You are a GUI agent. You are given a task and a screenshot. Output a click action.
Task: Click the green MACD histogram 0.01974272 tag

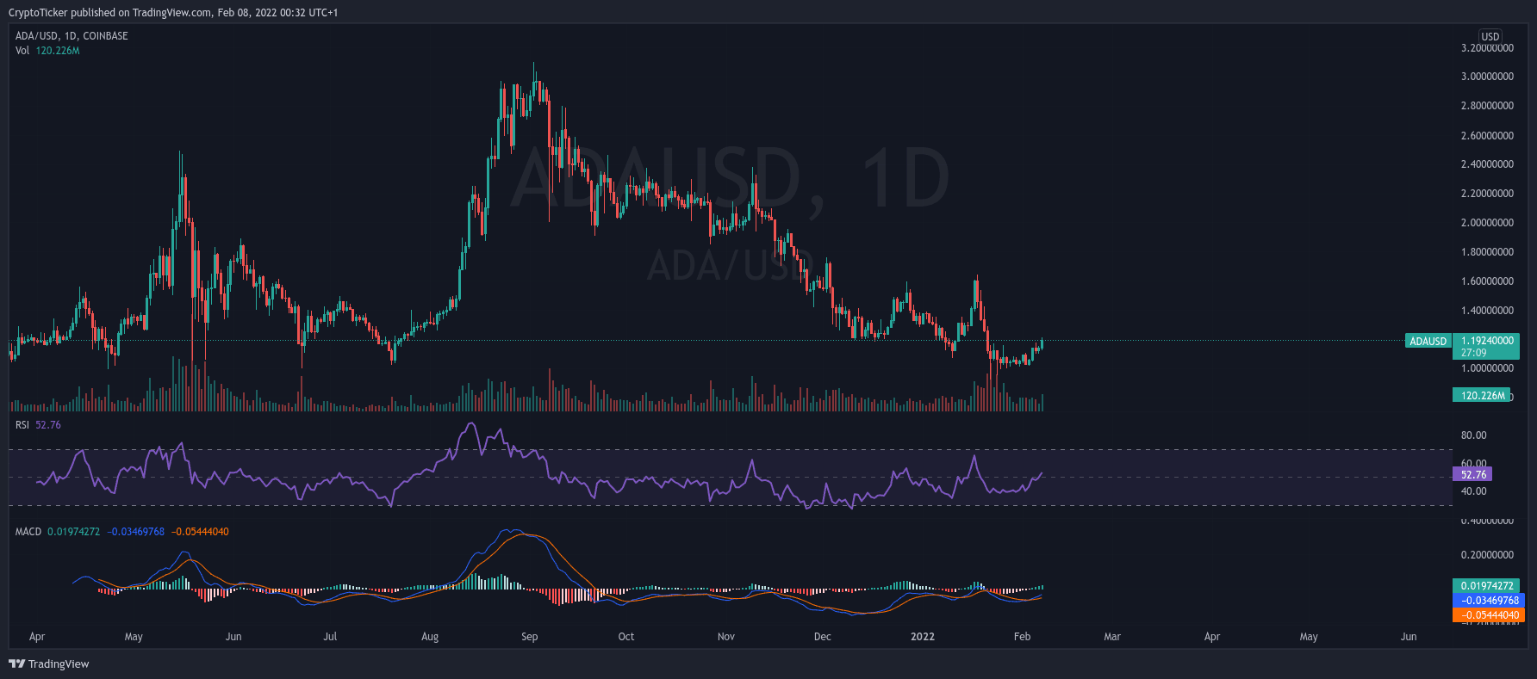[x=1487, y=586]
